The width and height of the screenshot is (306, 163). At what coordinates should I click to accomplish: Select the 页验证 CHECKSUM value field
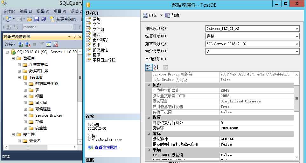pyautogui.click(x=257, y=128)
